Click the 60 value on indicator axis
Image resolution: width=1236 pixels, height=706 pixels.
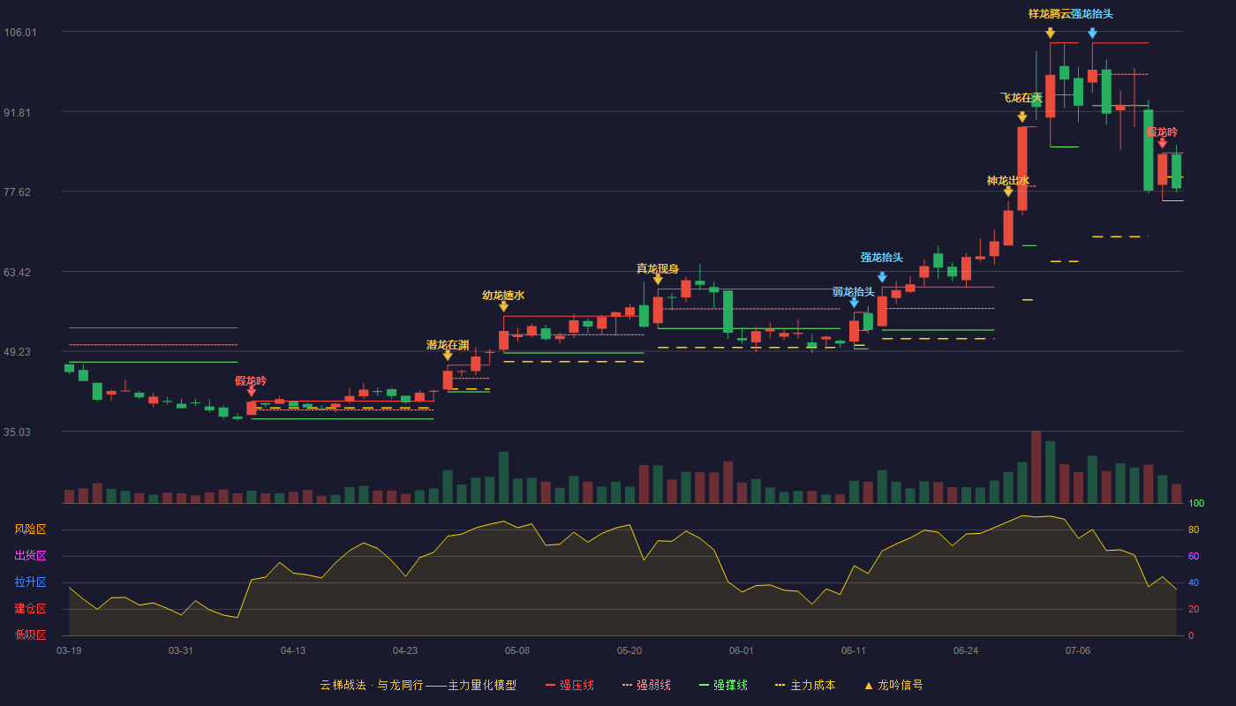pyautogui.click(x=1194, y=556)
